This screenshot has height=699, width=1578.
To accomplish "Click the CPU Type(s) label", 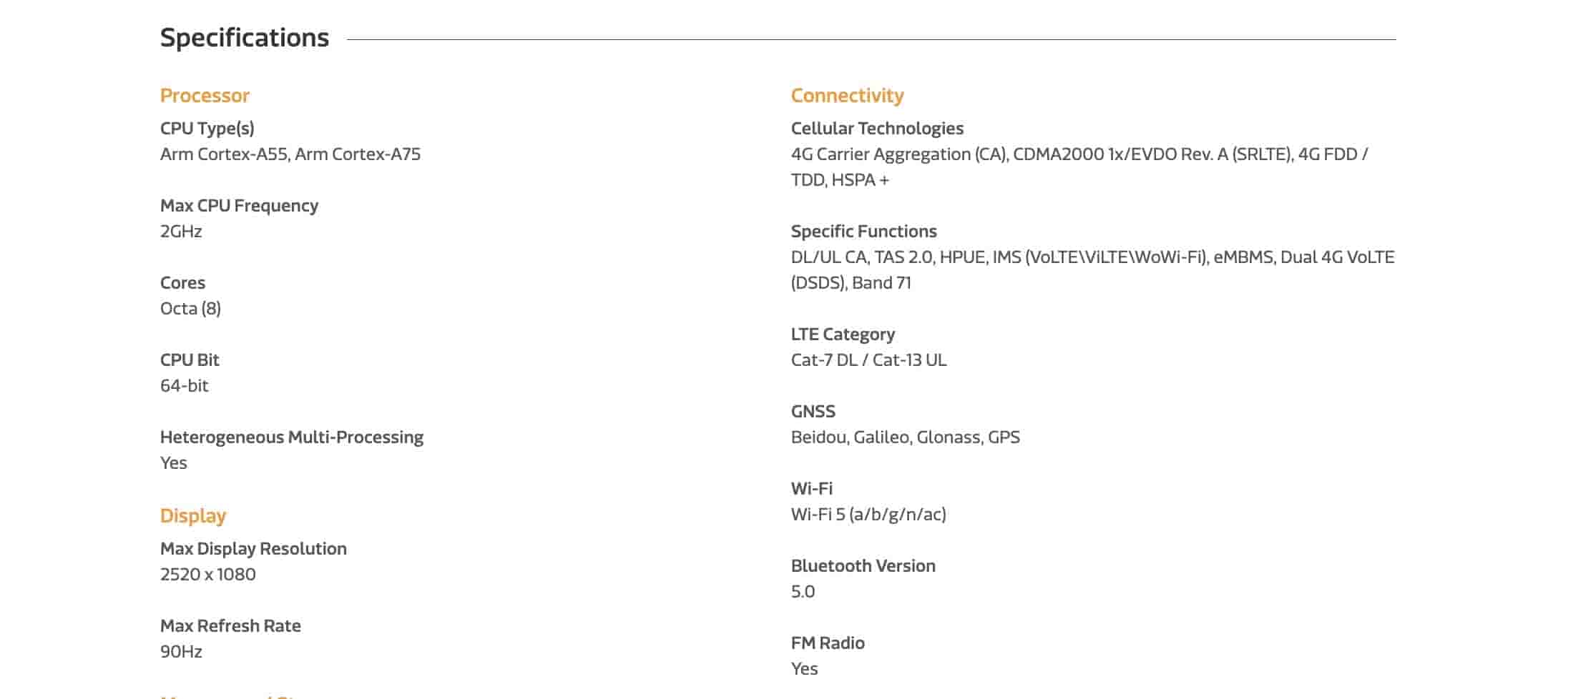I will (207, 129).
